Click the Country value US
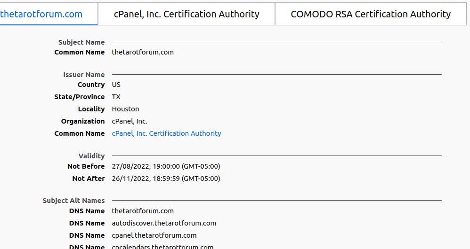This screenshot has width=470, height=249. (116, 85)
